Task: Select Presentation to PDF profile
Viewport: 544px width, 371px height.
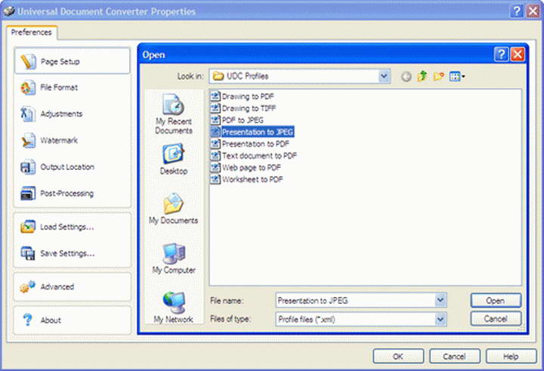Action: click(250, 144)
